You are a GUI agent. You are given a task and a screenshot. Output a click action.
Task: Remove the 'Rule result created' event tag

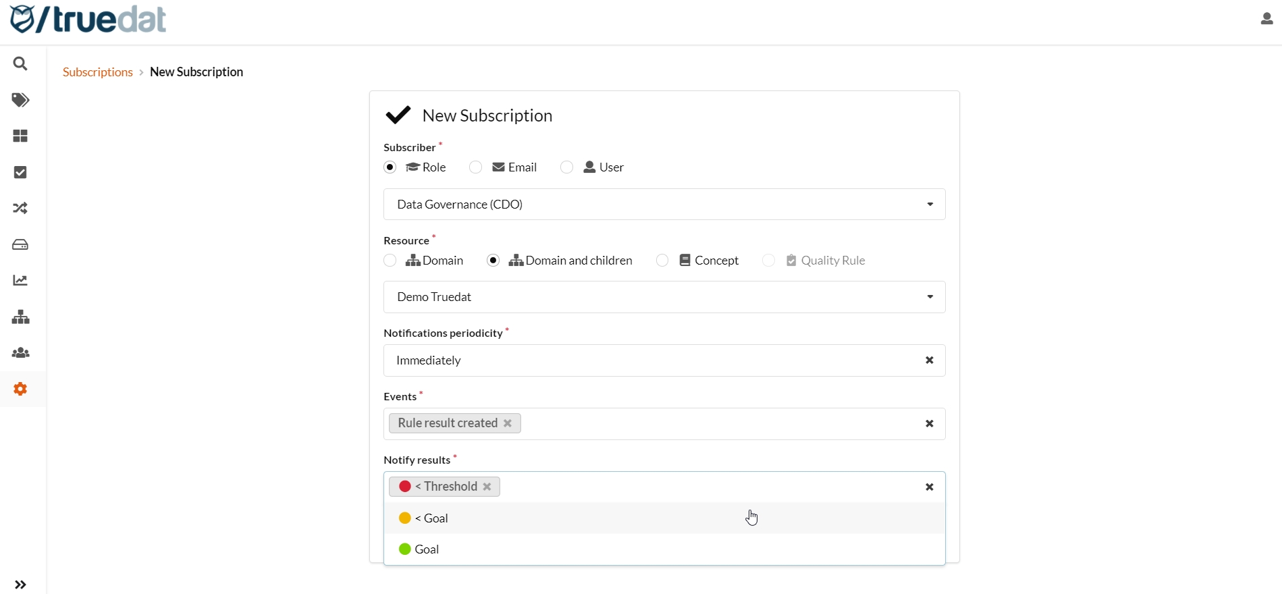pos(508,423)
